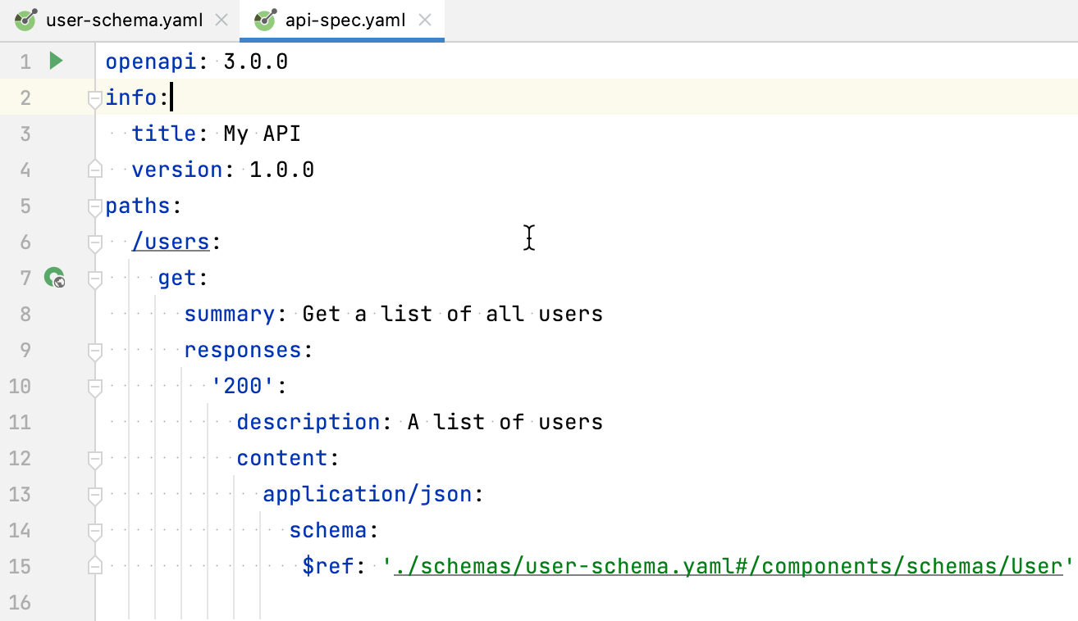Collapse the application/json block
Image resolution: width=1078 pixels, height=621 pixels.
coord(94,494)
